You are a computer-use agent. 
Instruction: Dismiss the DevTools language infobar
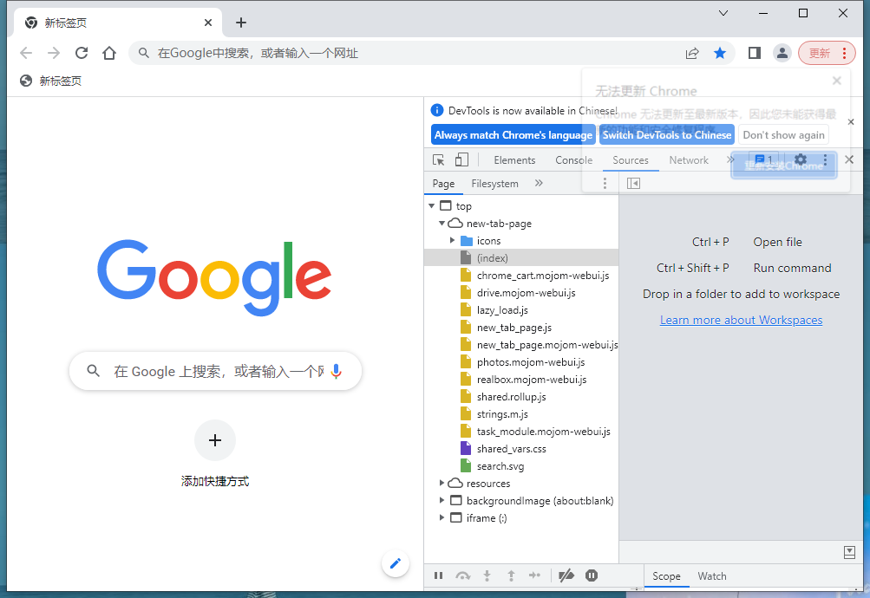pos(851,122)
